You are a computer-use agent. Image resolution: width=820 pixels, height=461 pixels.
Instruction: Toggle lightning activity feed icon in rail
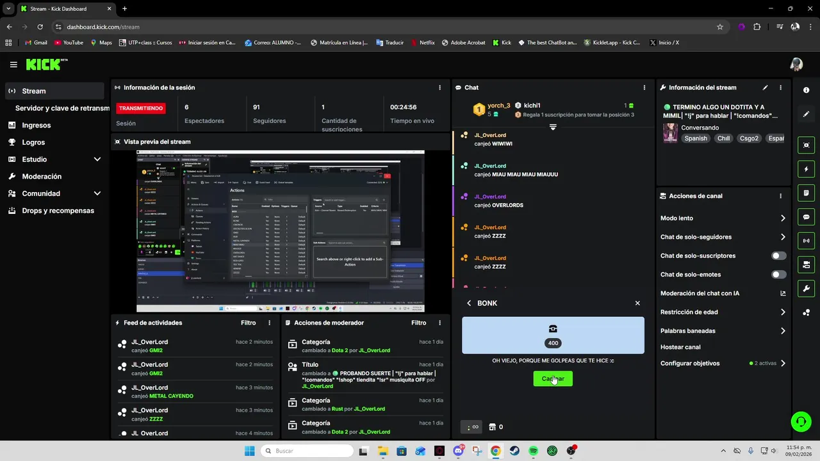(x=807, y=169)
